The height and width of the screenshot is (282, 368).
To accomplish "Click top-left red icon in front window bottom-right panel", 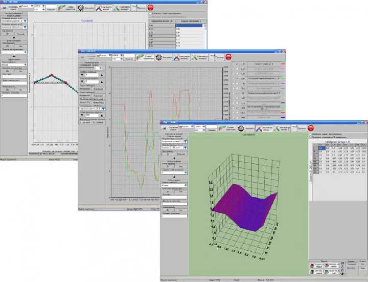I will [312, 266].
